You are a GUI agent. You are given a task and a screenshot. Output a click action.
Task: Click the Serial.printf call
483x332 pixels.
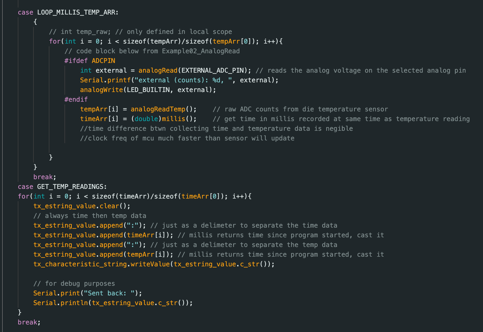[105, 80]
